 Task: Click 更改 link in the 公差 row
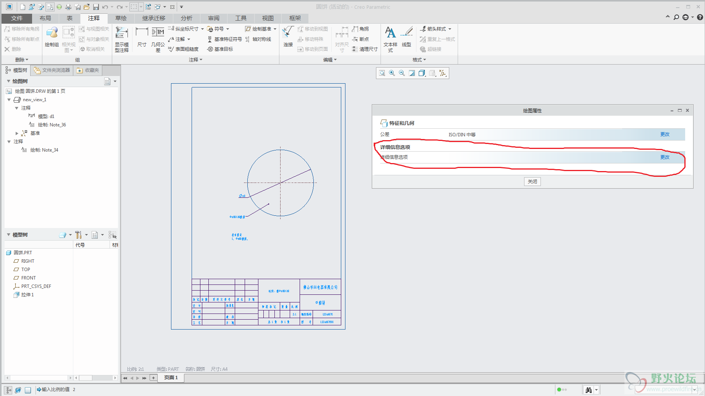coord(665,134)
